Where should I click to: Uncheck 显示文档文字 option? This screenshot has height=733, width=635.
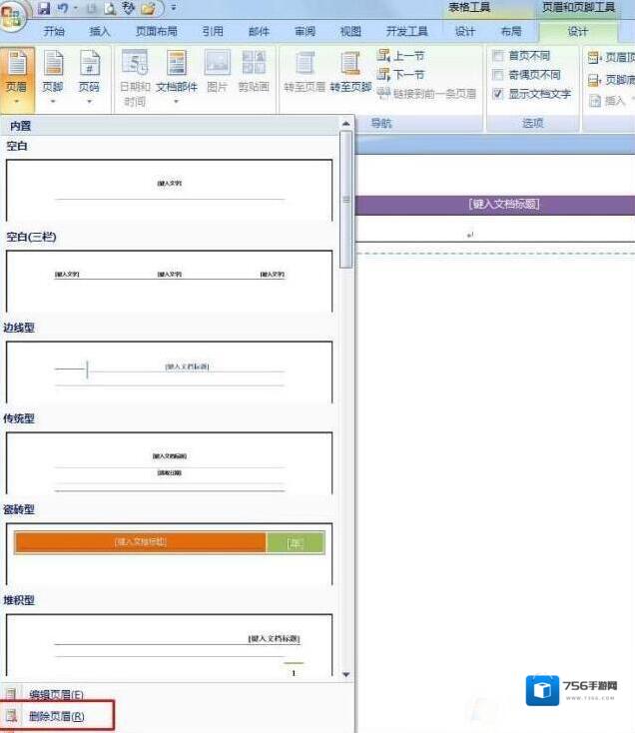[x=498, y=94]
